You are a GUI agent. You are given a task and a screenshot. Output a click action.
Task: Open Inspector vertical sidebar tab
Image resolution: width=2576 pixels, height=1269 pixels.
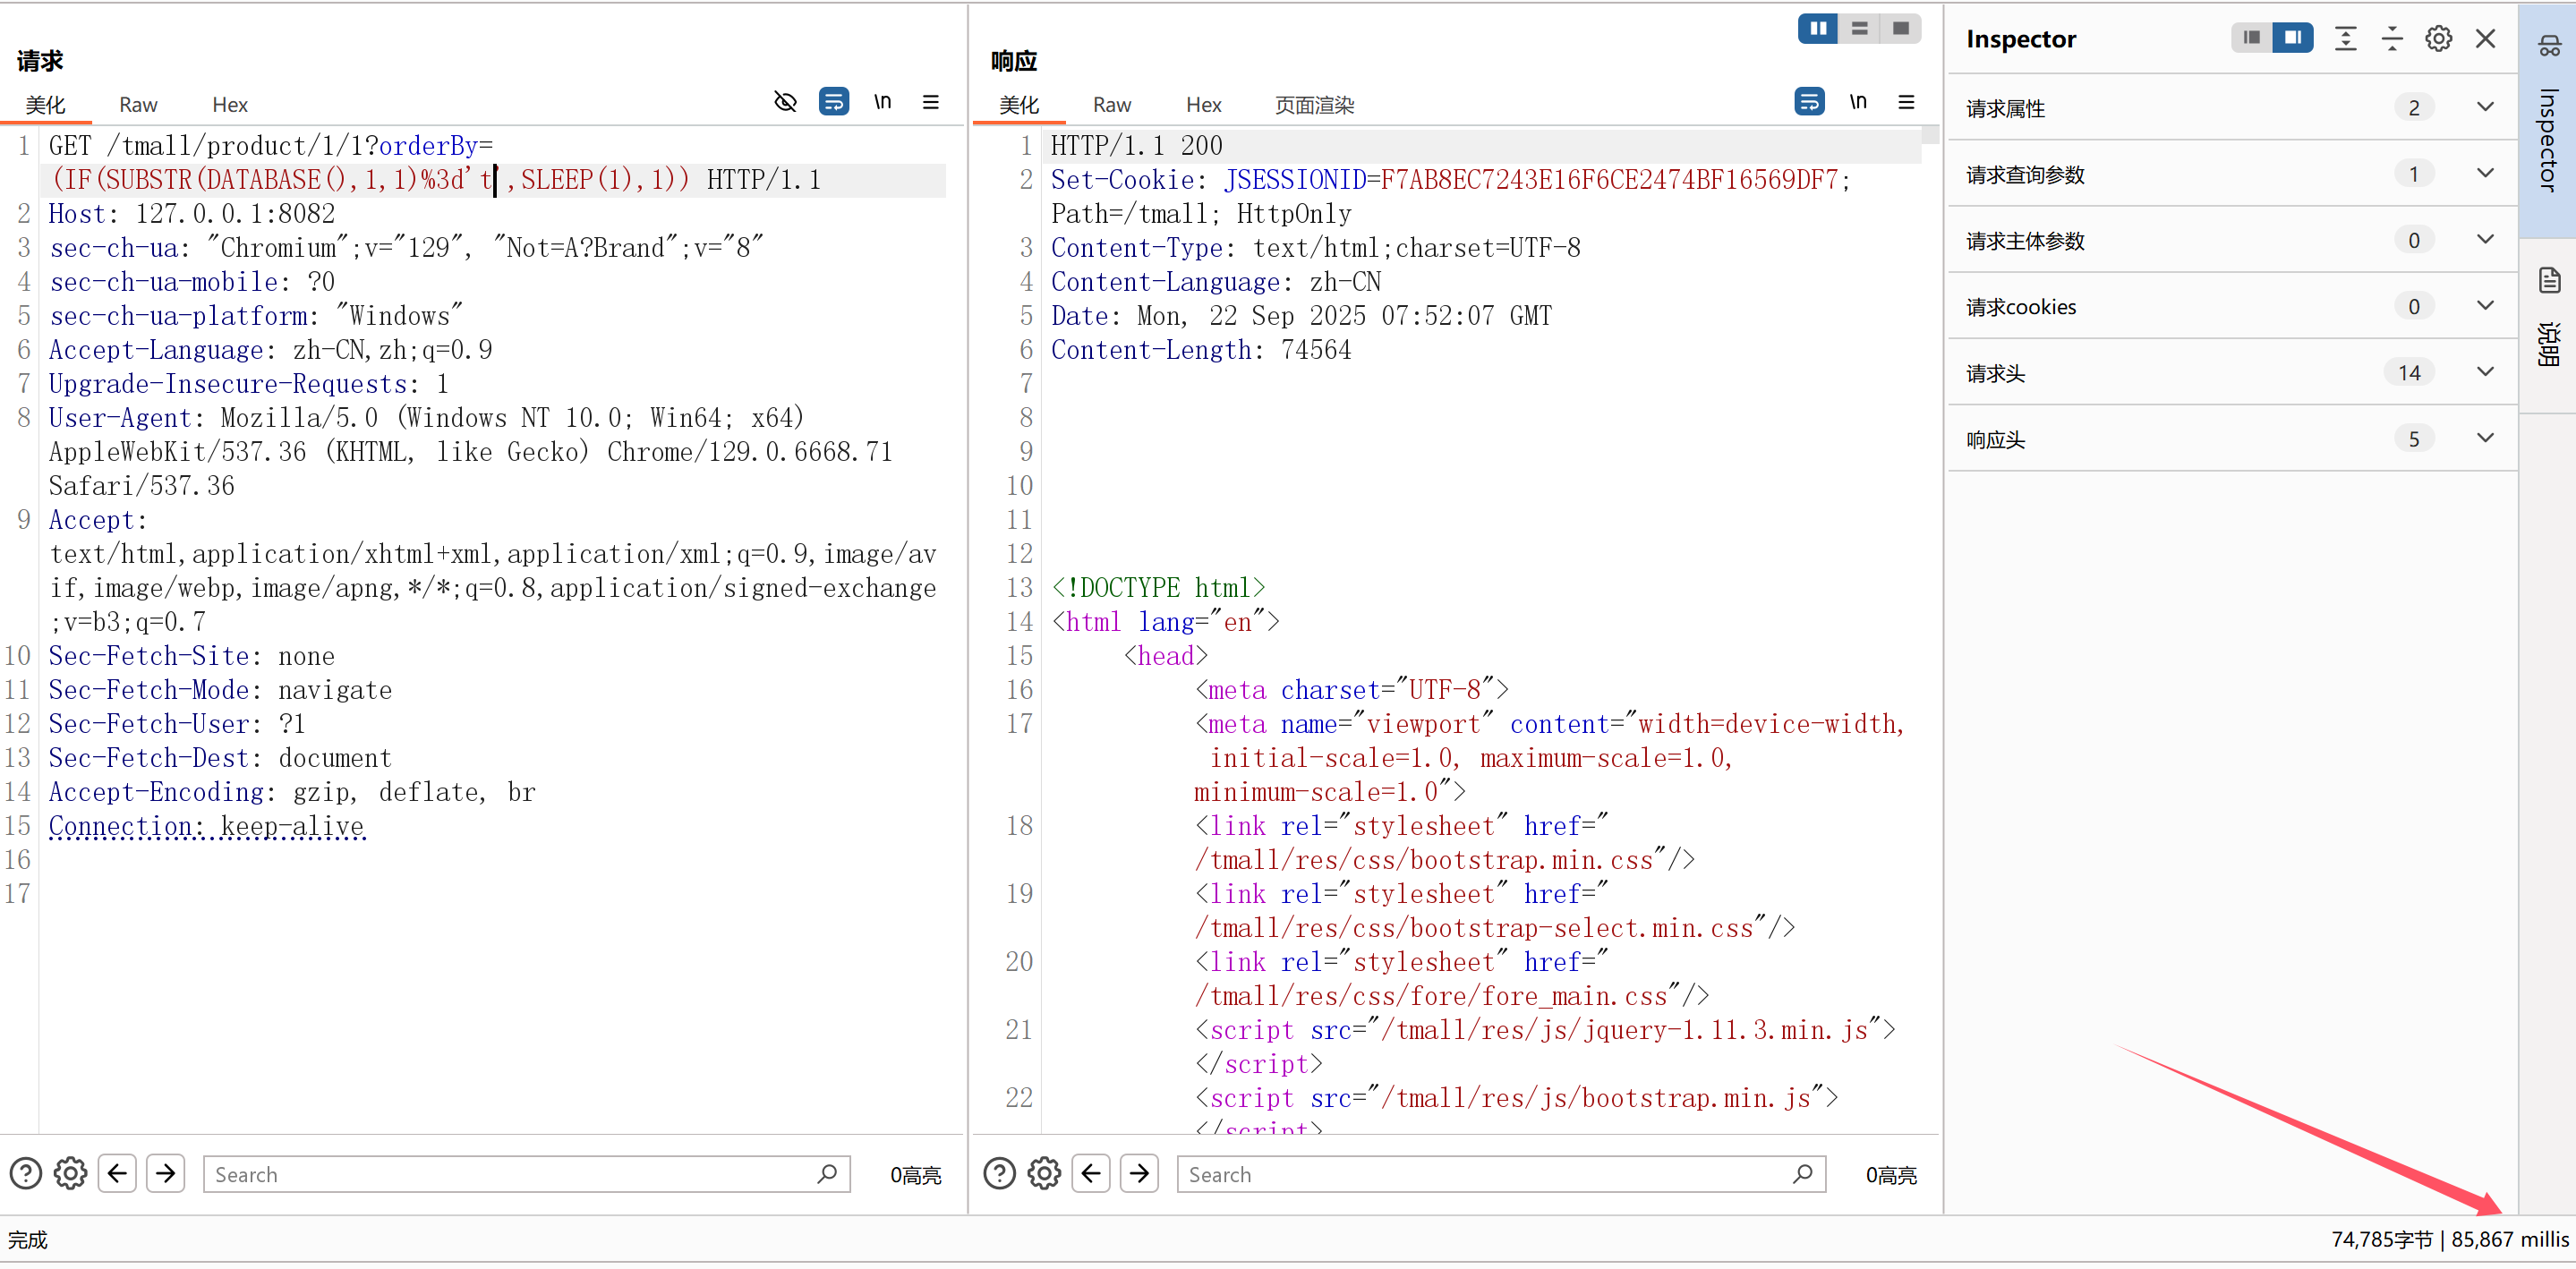pyautogui.click(x=2548, y=120)
